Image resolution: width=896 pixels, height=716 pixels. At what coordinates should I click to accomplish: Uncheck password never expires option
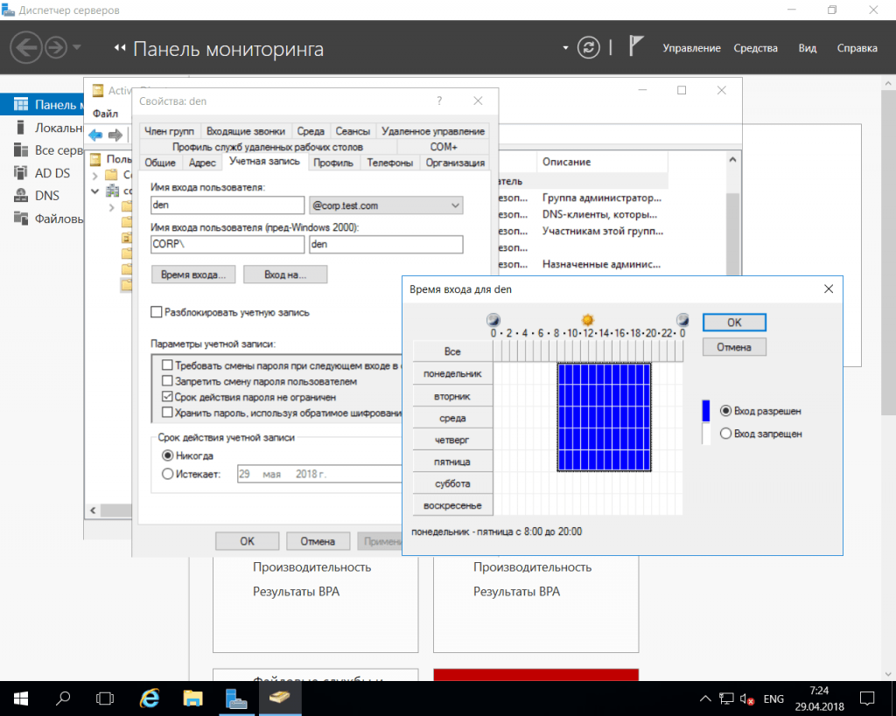(x=168, y=397)
